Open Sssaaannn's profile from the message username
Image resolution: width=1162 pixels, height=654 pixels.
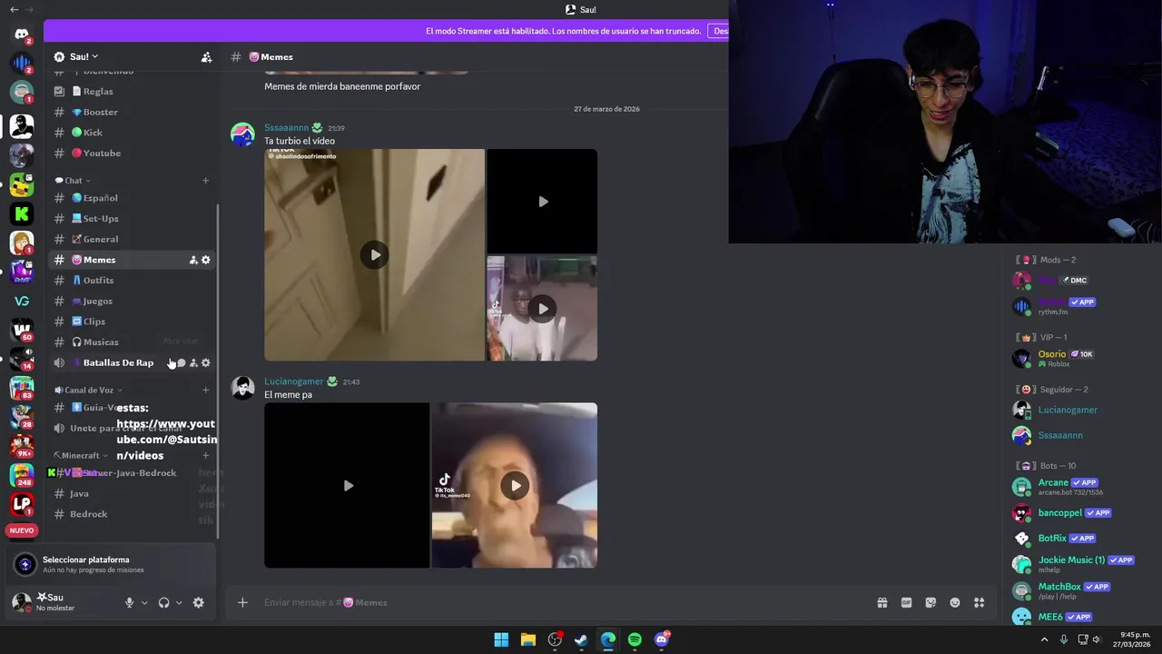(287, 128)
